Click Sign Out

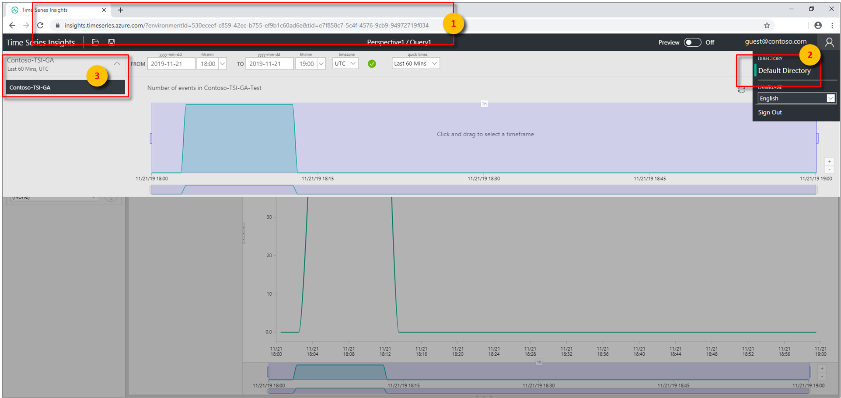pyautogui.click(x=770, y=112)
